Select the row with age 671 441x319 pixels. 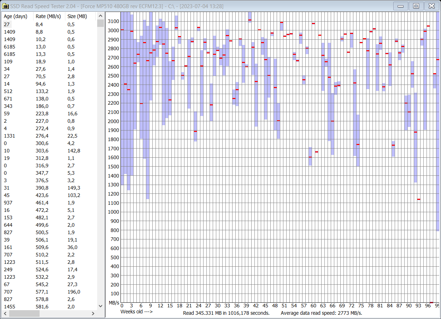(49, 99)
